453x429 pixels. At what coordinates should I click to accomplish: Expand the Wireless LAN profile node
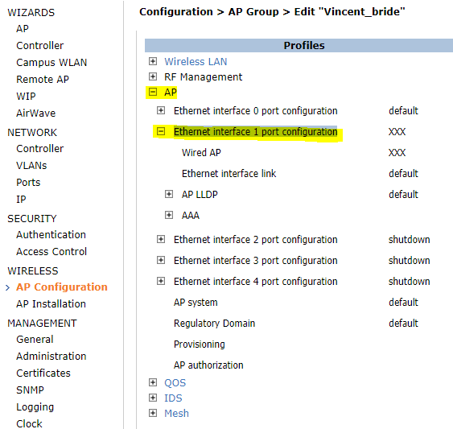coord(153,61)
